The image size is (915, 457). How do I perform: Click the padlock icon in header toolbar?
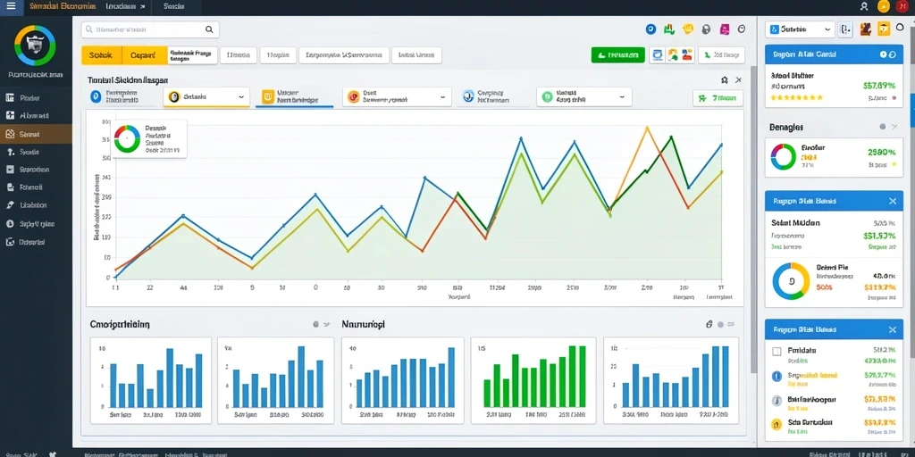click(706, 29)
